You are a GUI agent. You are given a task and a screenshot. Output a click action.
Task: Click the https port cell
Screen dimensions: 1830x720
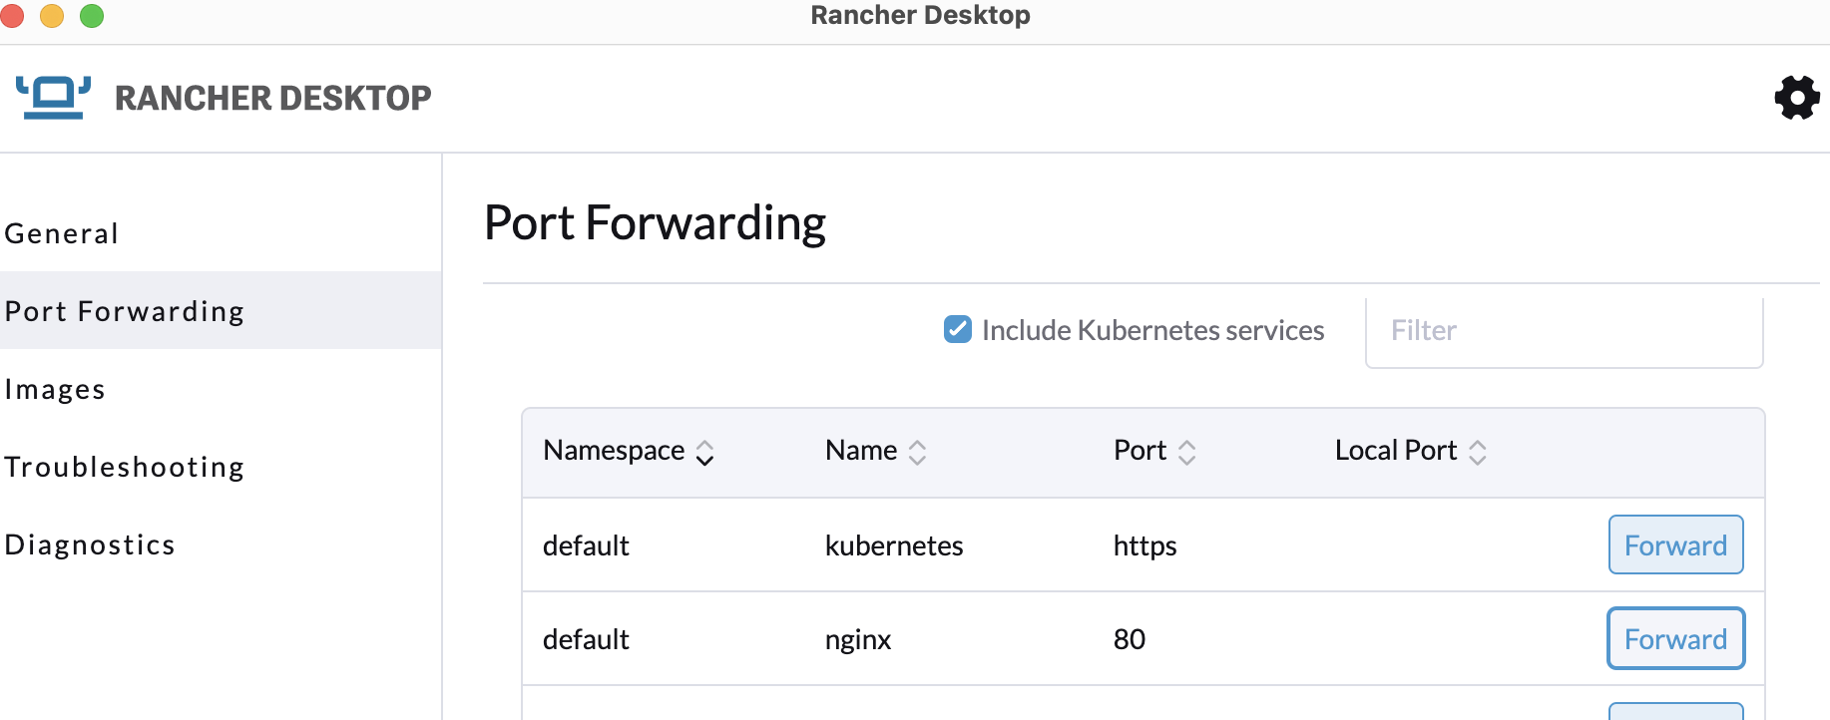coord(1145,545)
